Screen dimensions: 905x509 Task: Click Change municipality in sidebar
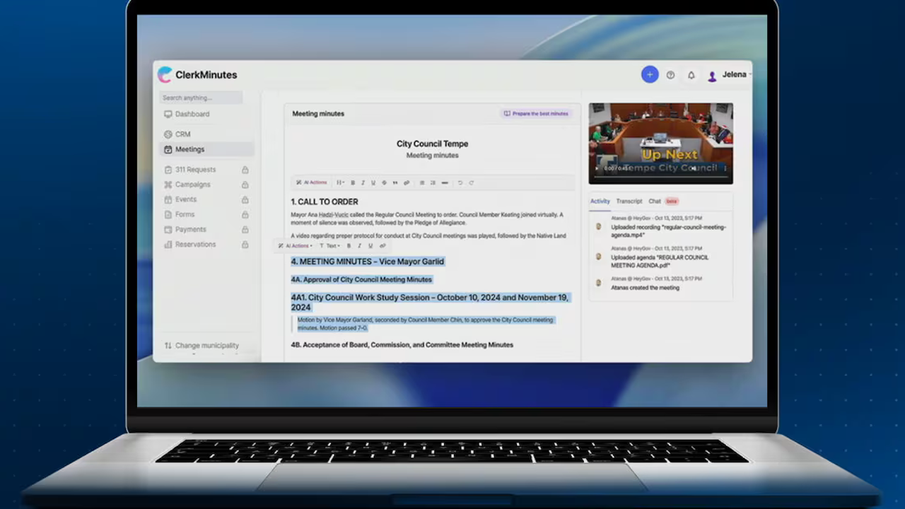click(206, 346)
